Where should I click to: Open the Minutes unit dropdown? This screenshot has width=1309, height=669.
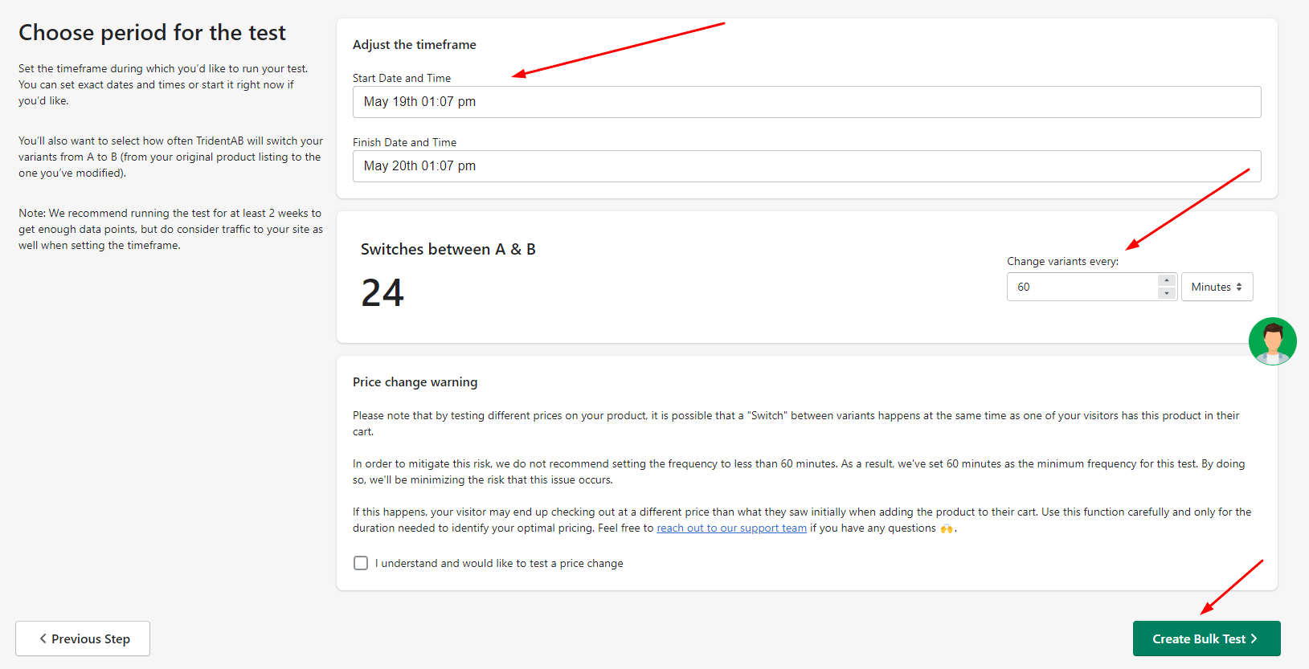point(1217,287)
